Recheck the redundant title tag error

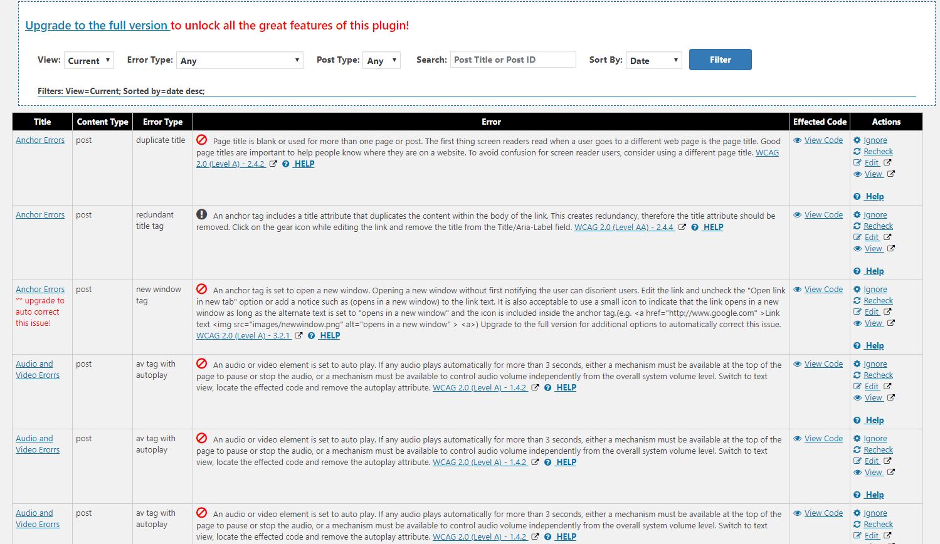coord(878,226)
